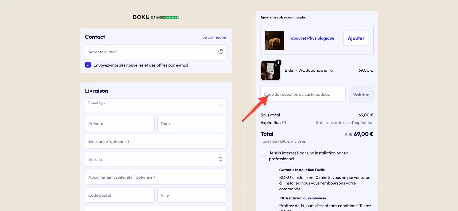The height and width of the screenshot is (211, 458).
Task: Open the Tabouret Physiologique link
Action: (x=311, y=38)
